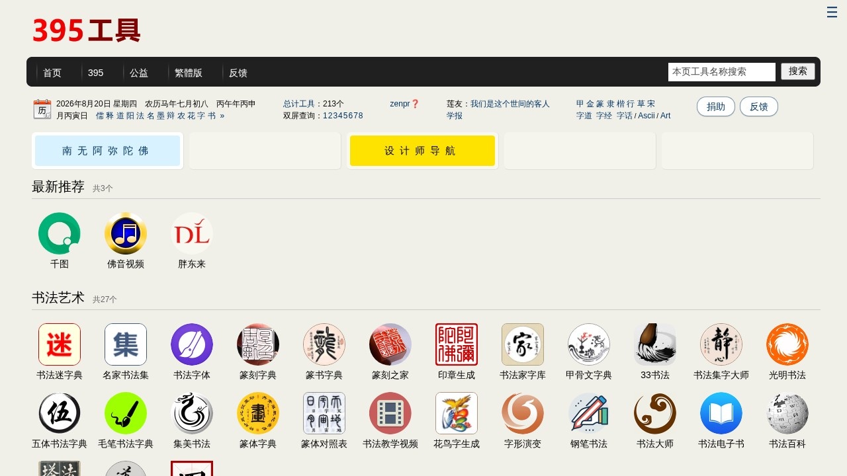The width and height of the screenshot is (847, 476).
Task: Open 书法迷字典 icon
Action: 60,344
